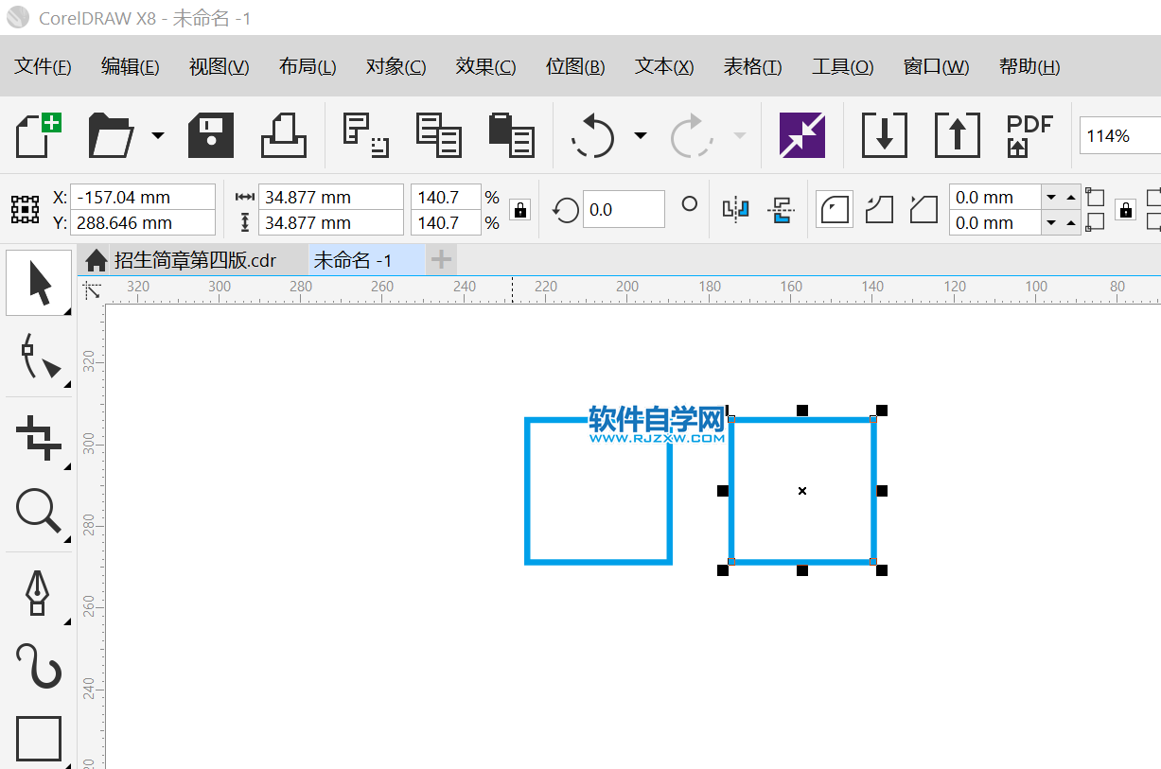Switch to 招生简章第四版.cdr tab
This screenshot has width=1161, height=769.
(195, 260)
